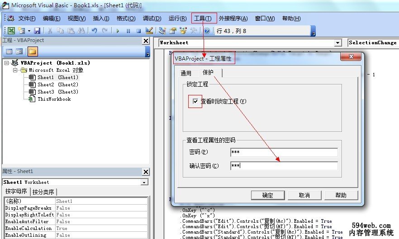Screen dimensions: 399x239
Task: Click the Paste icon in the toolbar
Action: [x=71, y=31]
